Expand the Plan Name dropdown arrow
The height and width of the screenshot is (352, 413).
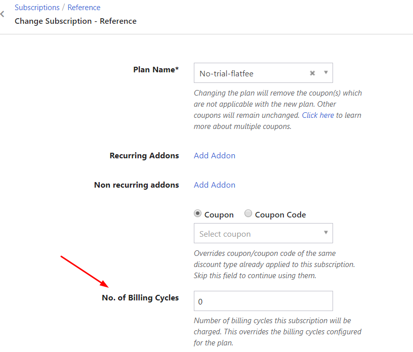(x=326, y=73)
